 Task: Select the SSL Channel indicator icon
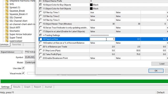pos(7,17)
